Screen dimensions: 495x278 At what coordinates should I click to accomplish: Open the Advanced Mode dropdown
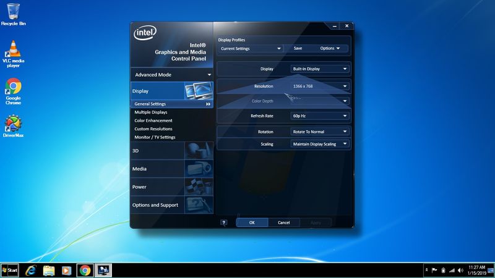[x=172, y=75]
